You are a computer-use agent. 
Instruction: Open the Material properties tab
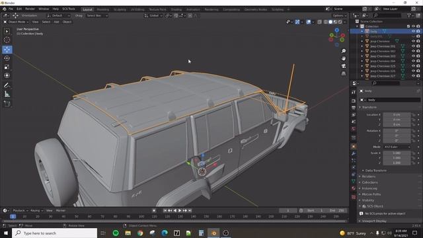354,188
